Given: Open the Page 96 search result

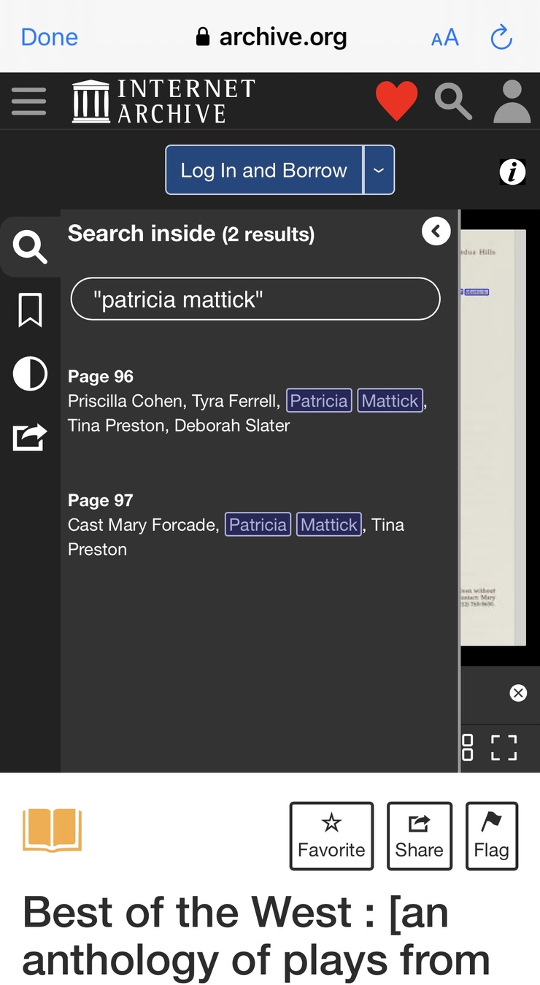Looking at the screenshot, I should (x=247, y=402).
